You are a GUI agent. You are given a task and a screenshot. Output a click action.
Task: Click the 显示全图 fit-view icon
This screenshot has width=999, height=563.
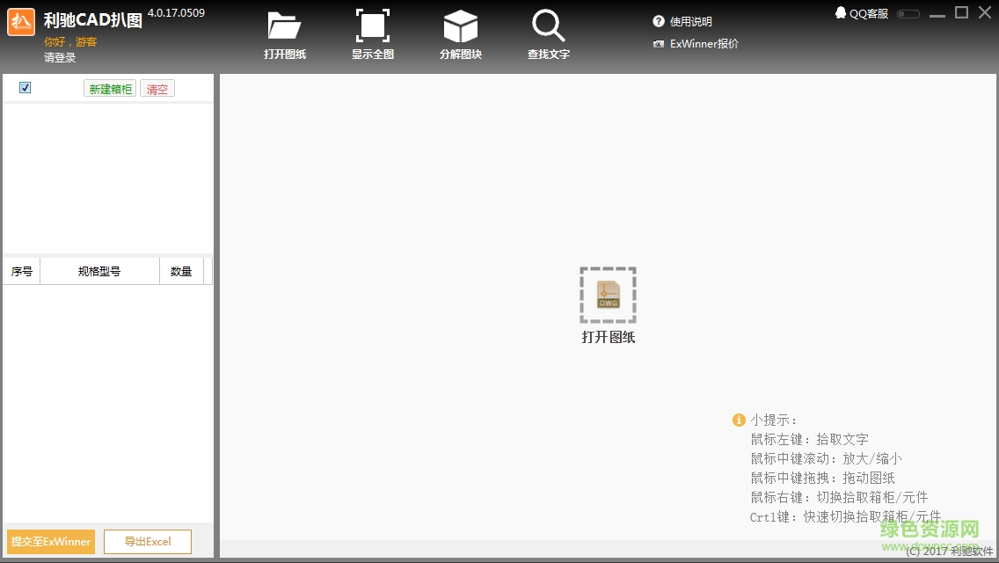(x=373, y=26)
